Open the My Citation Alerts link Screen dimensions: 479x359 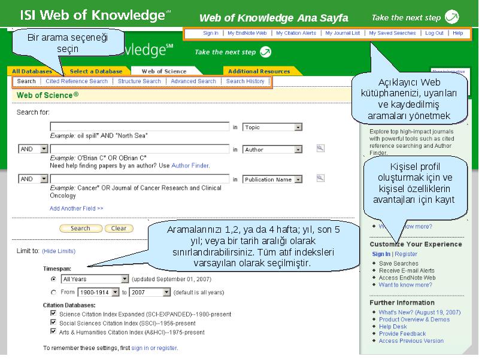(296, 33)
